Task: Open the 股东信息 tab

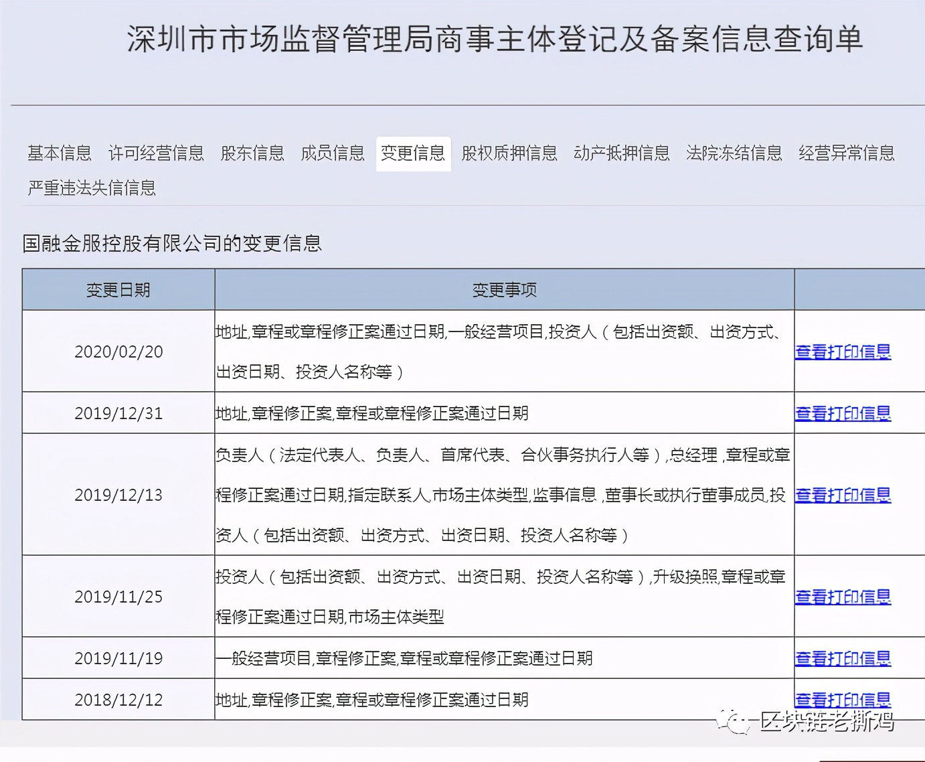Action: coord(252,153)
